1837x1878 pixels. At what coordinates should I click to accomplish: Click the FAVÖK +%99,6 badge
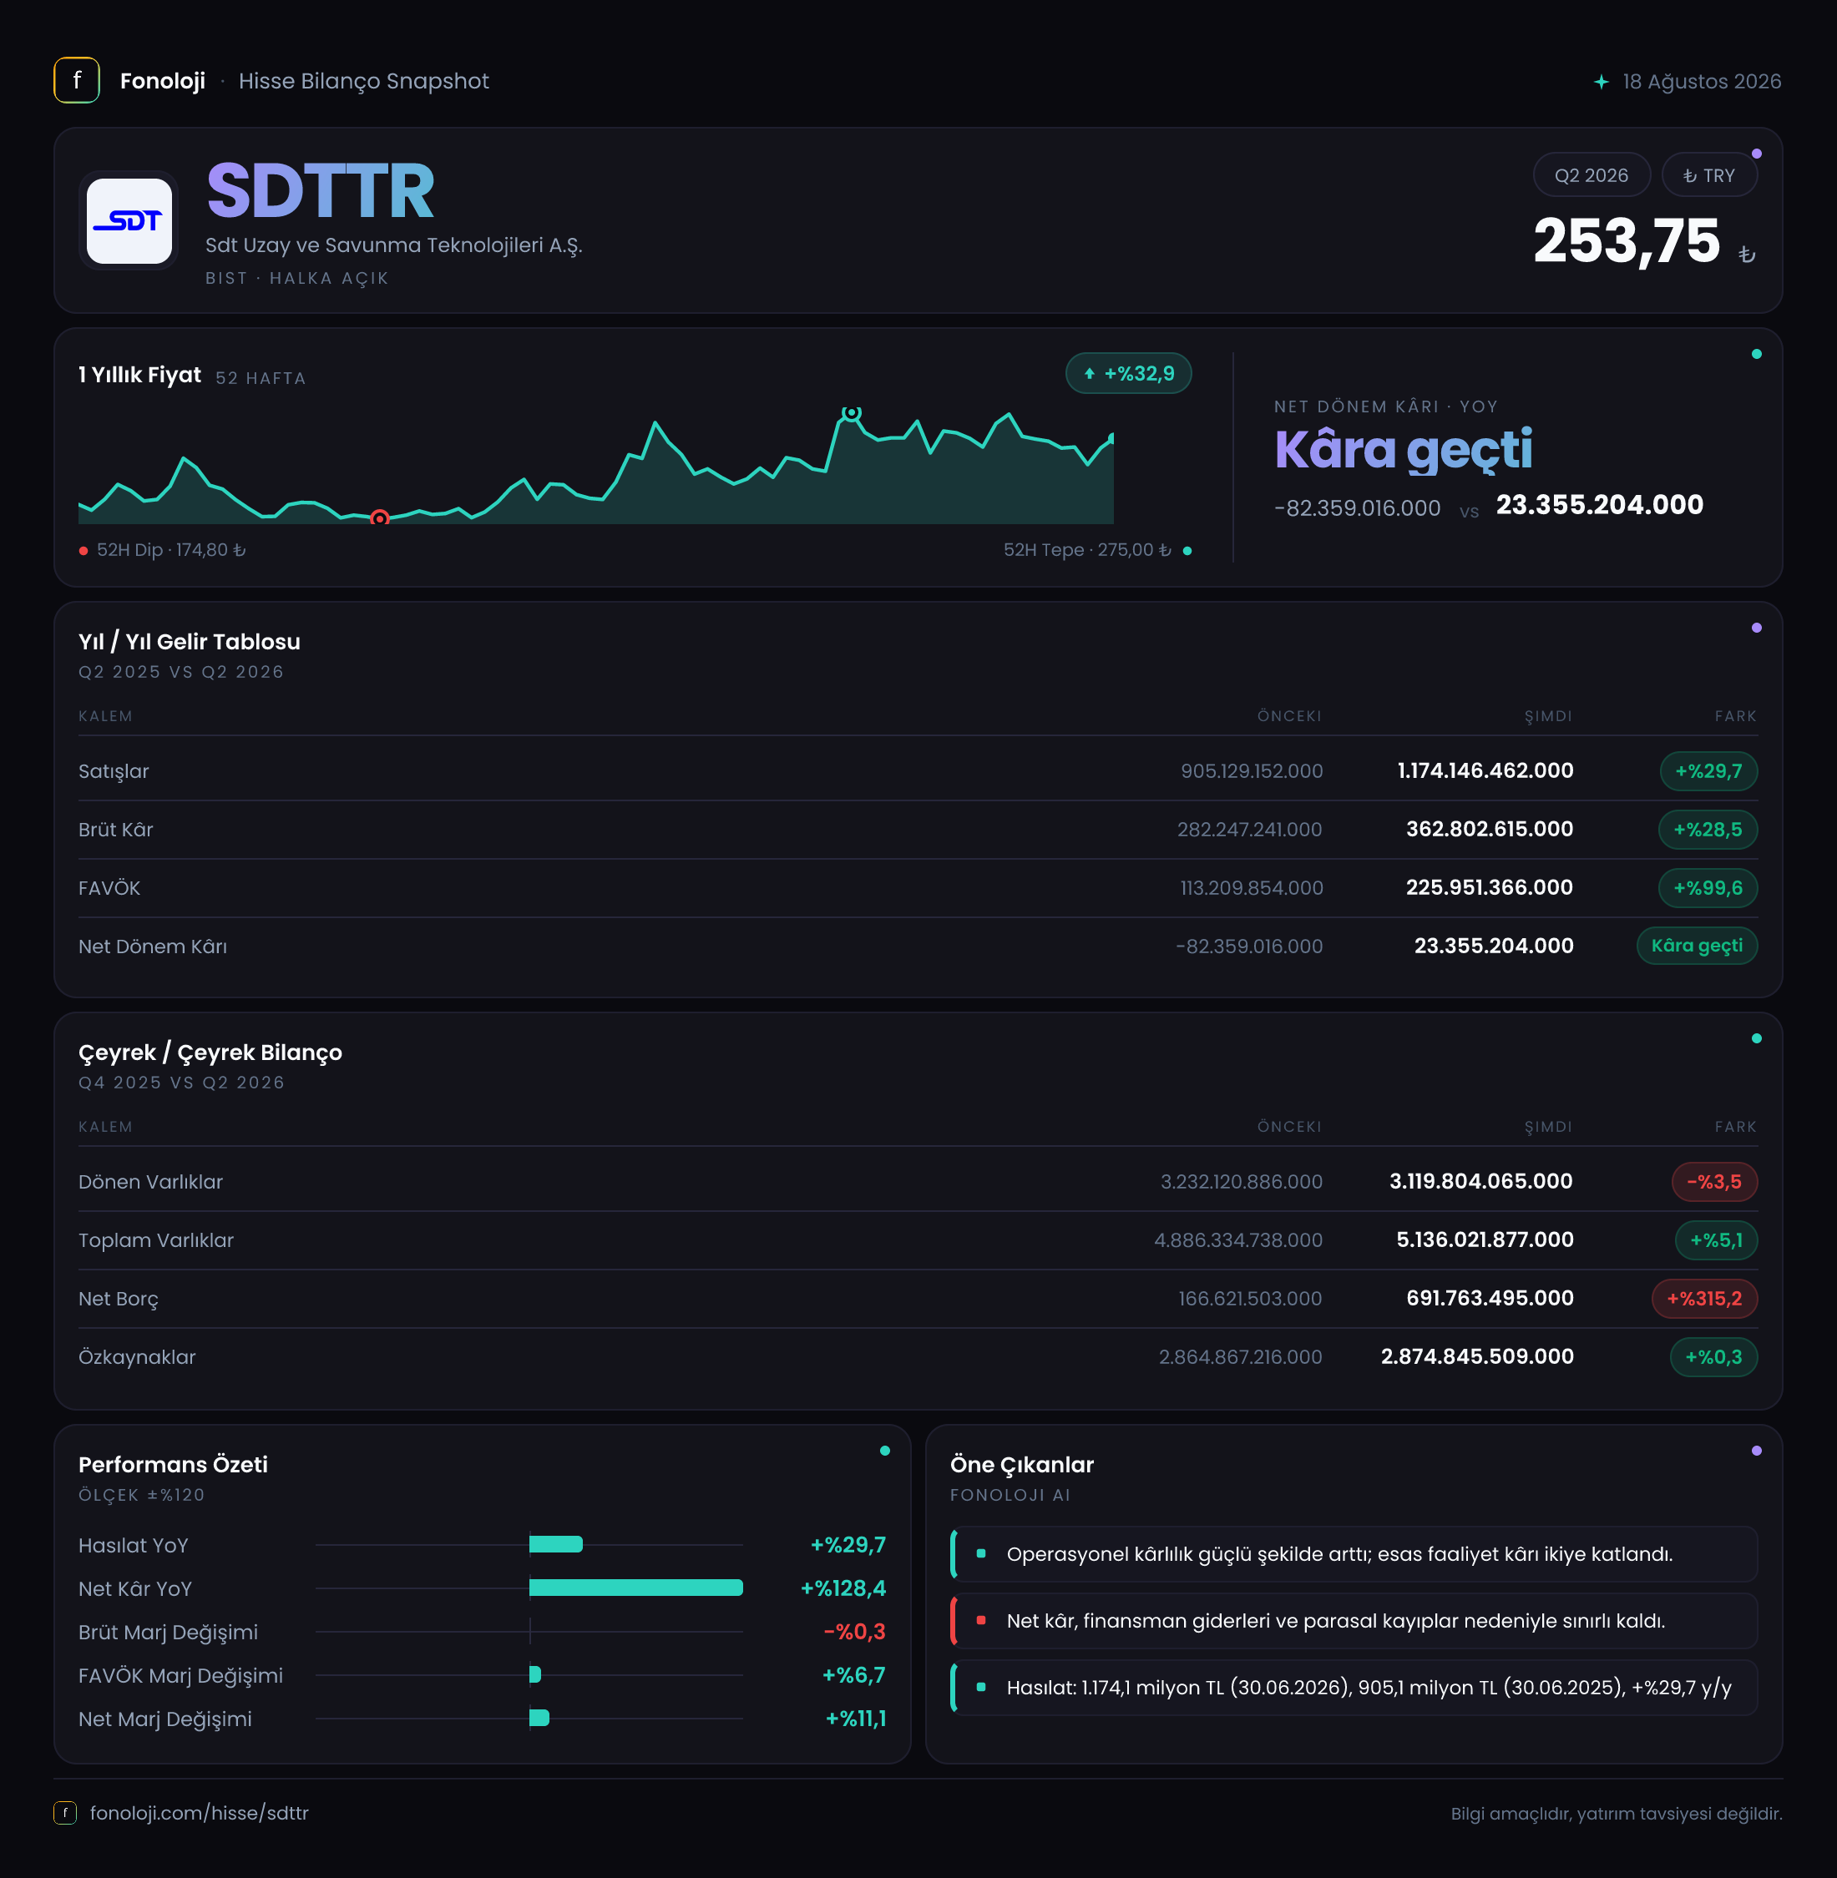click(1707, 887)
